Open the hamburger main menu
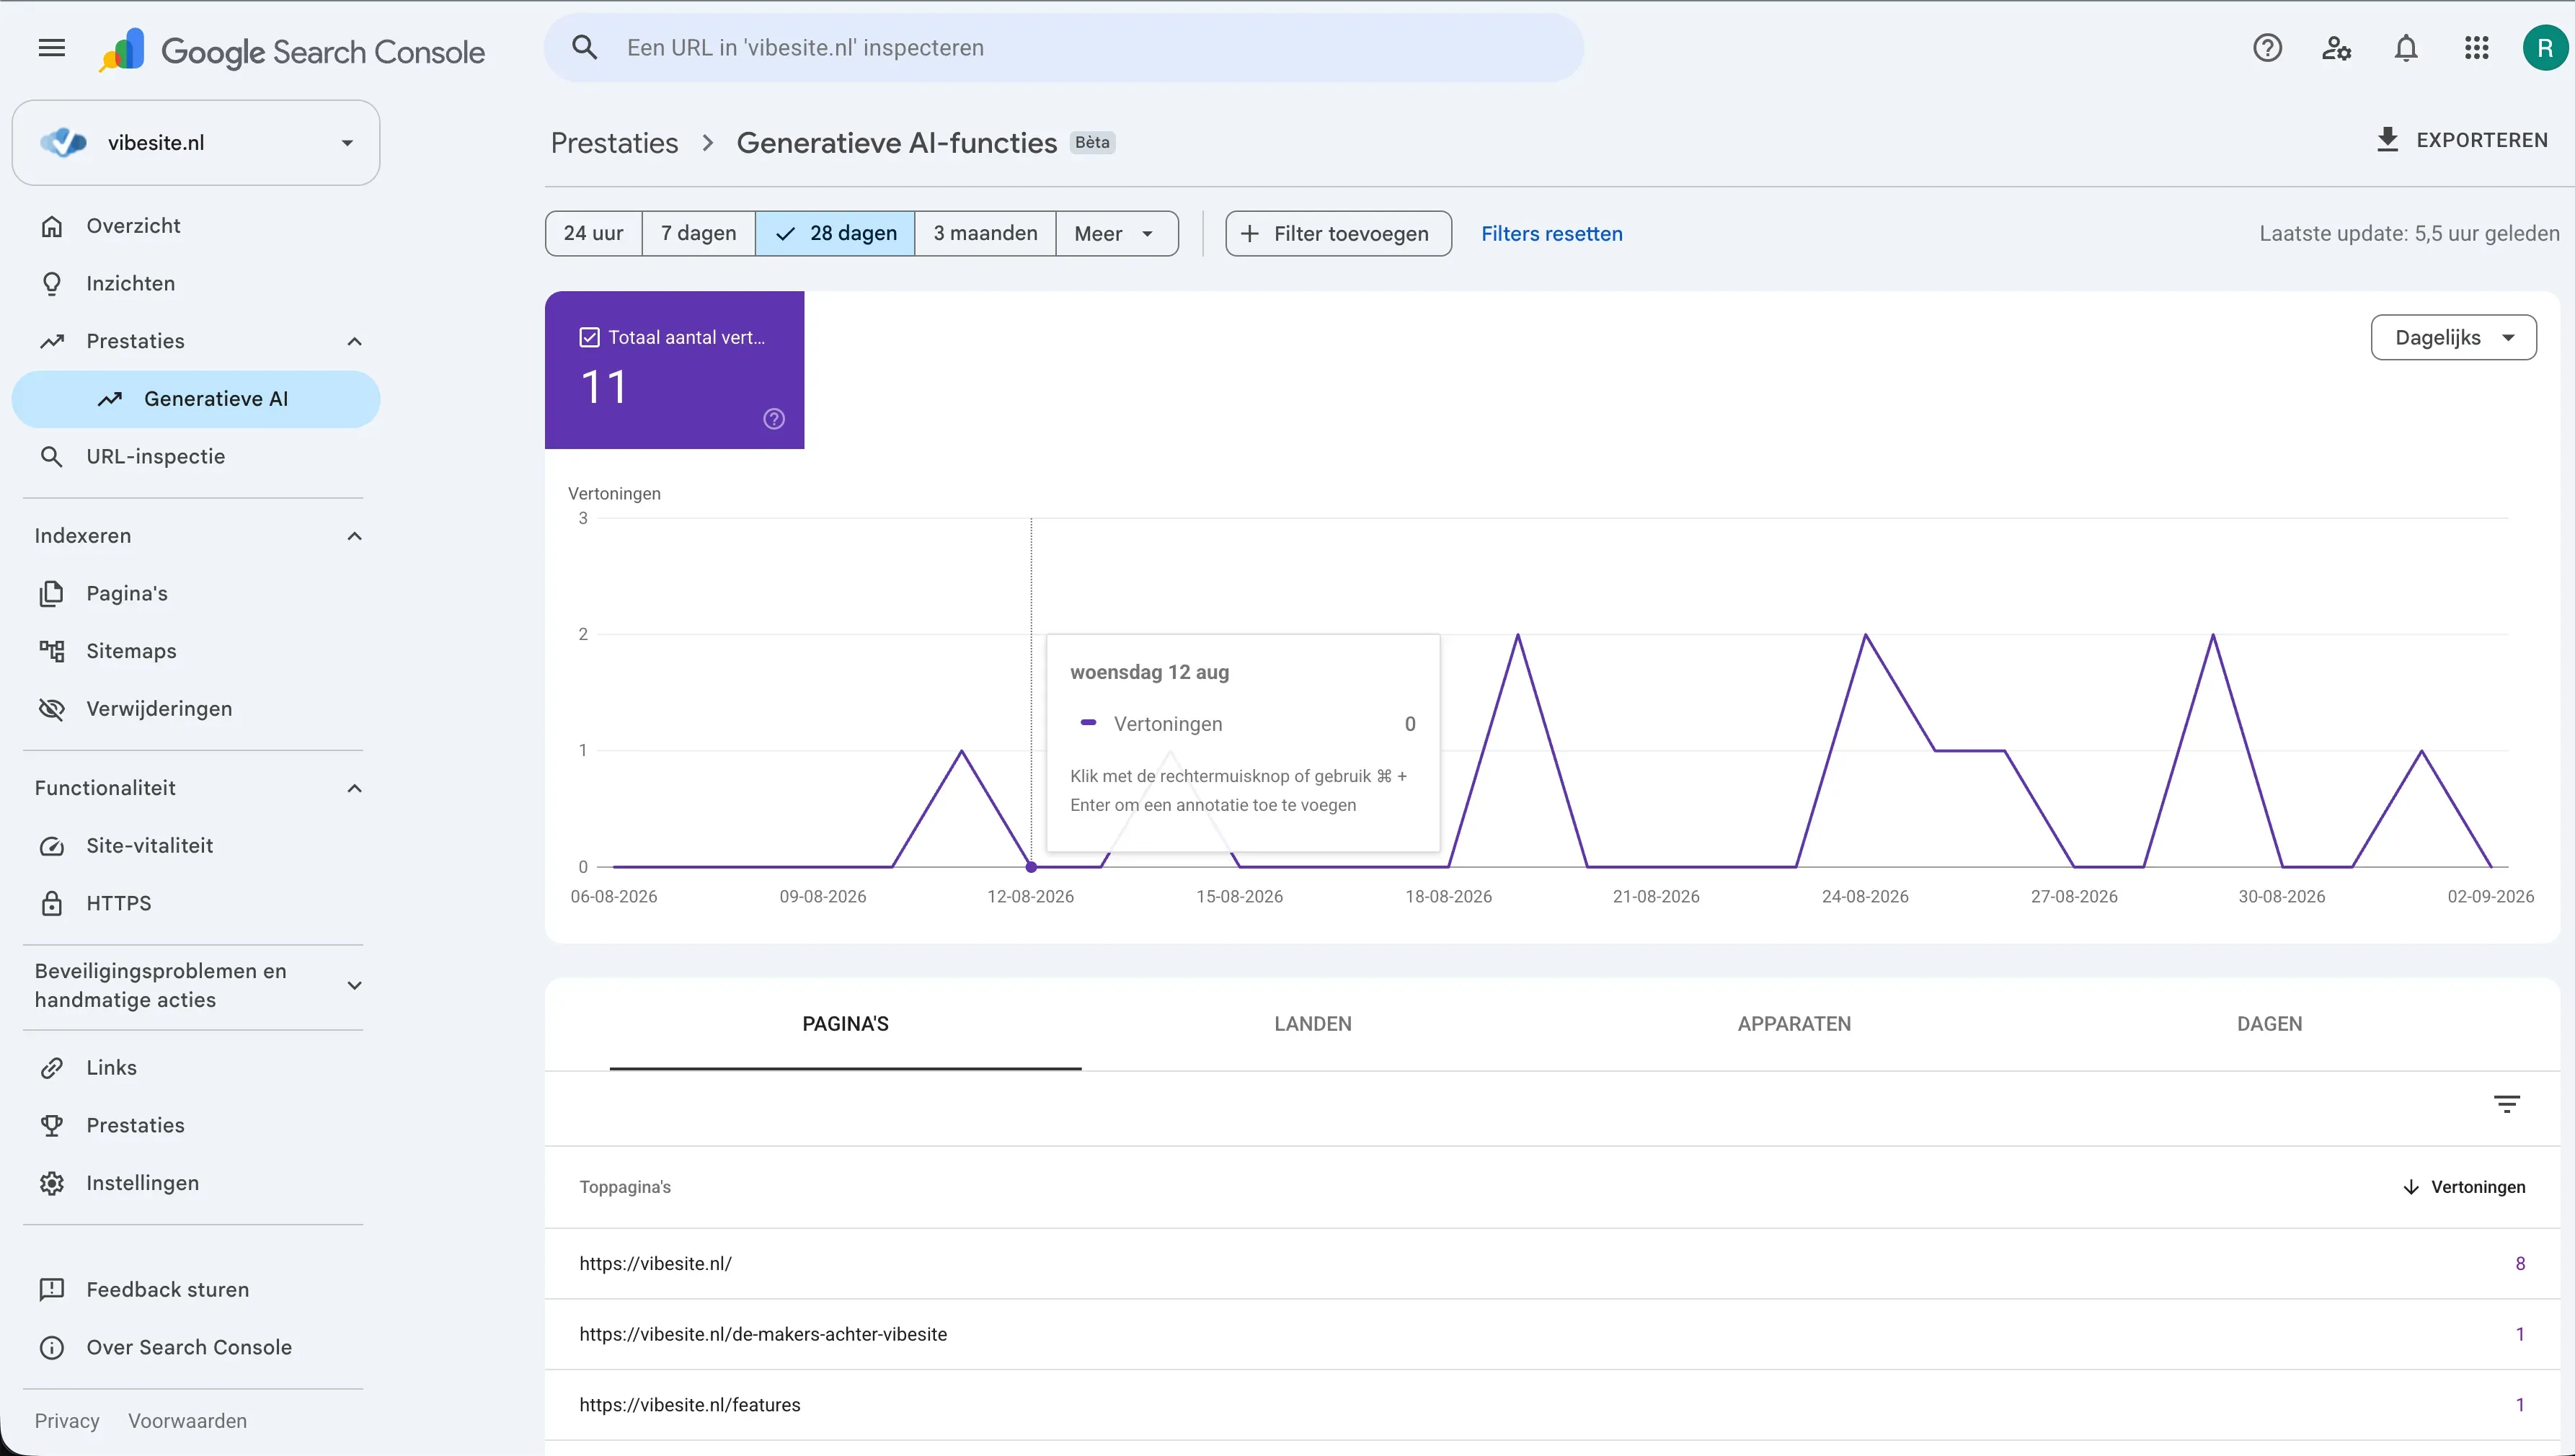Image resolution: width=2575 pixels, height=1456 pixels. (51, 48)
